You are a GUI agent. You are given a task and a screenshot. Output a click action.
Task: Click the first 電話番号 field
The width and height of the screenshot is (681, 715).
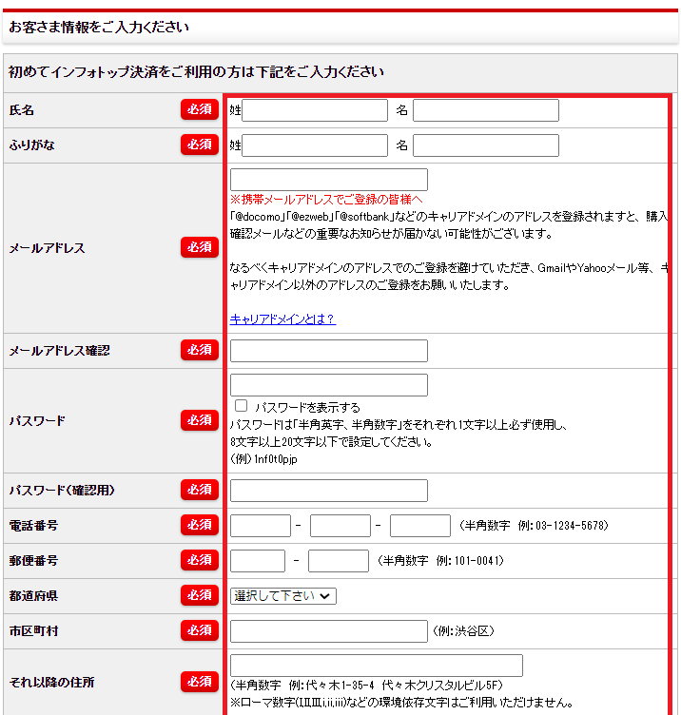pos(261,526)
